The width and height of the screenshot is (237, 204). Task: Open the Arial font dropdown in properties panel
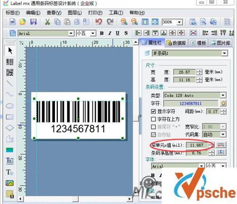tap(201, 166)
